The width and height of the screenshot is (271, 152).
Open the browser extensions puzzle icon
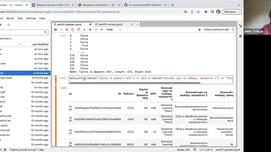tap(206, 12)
